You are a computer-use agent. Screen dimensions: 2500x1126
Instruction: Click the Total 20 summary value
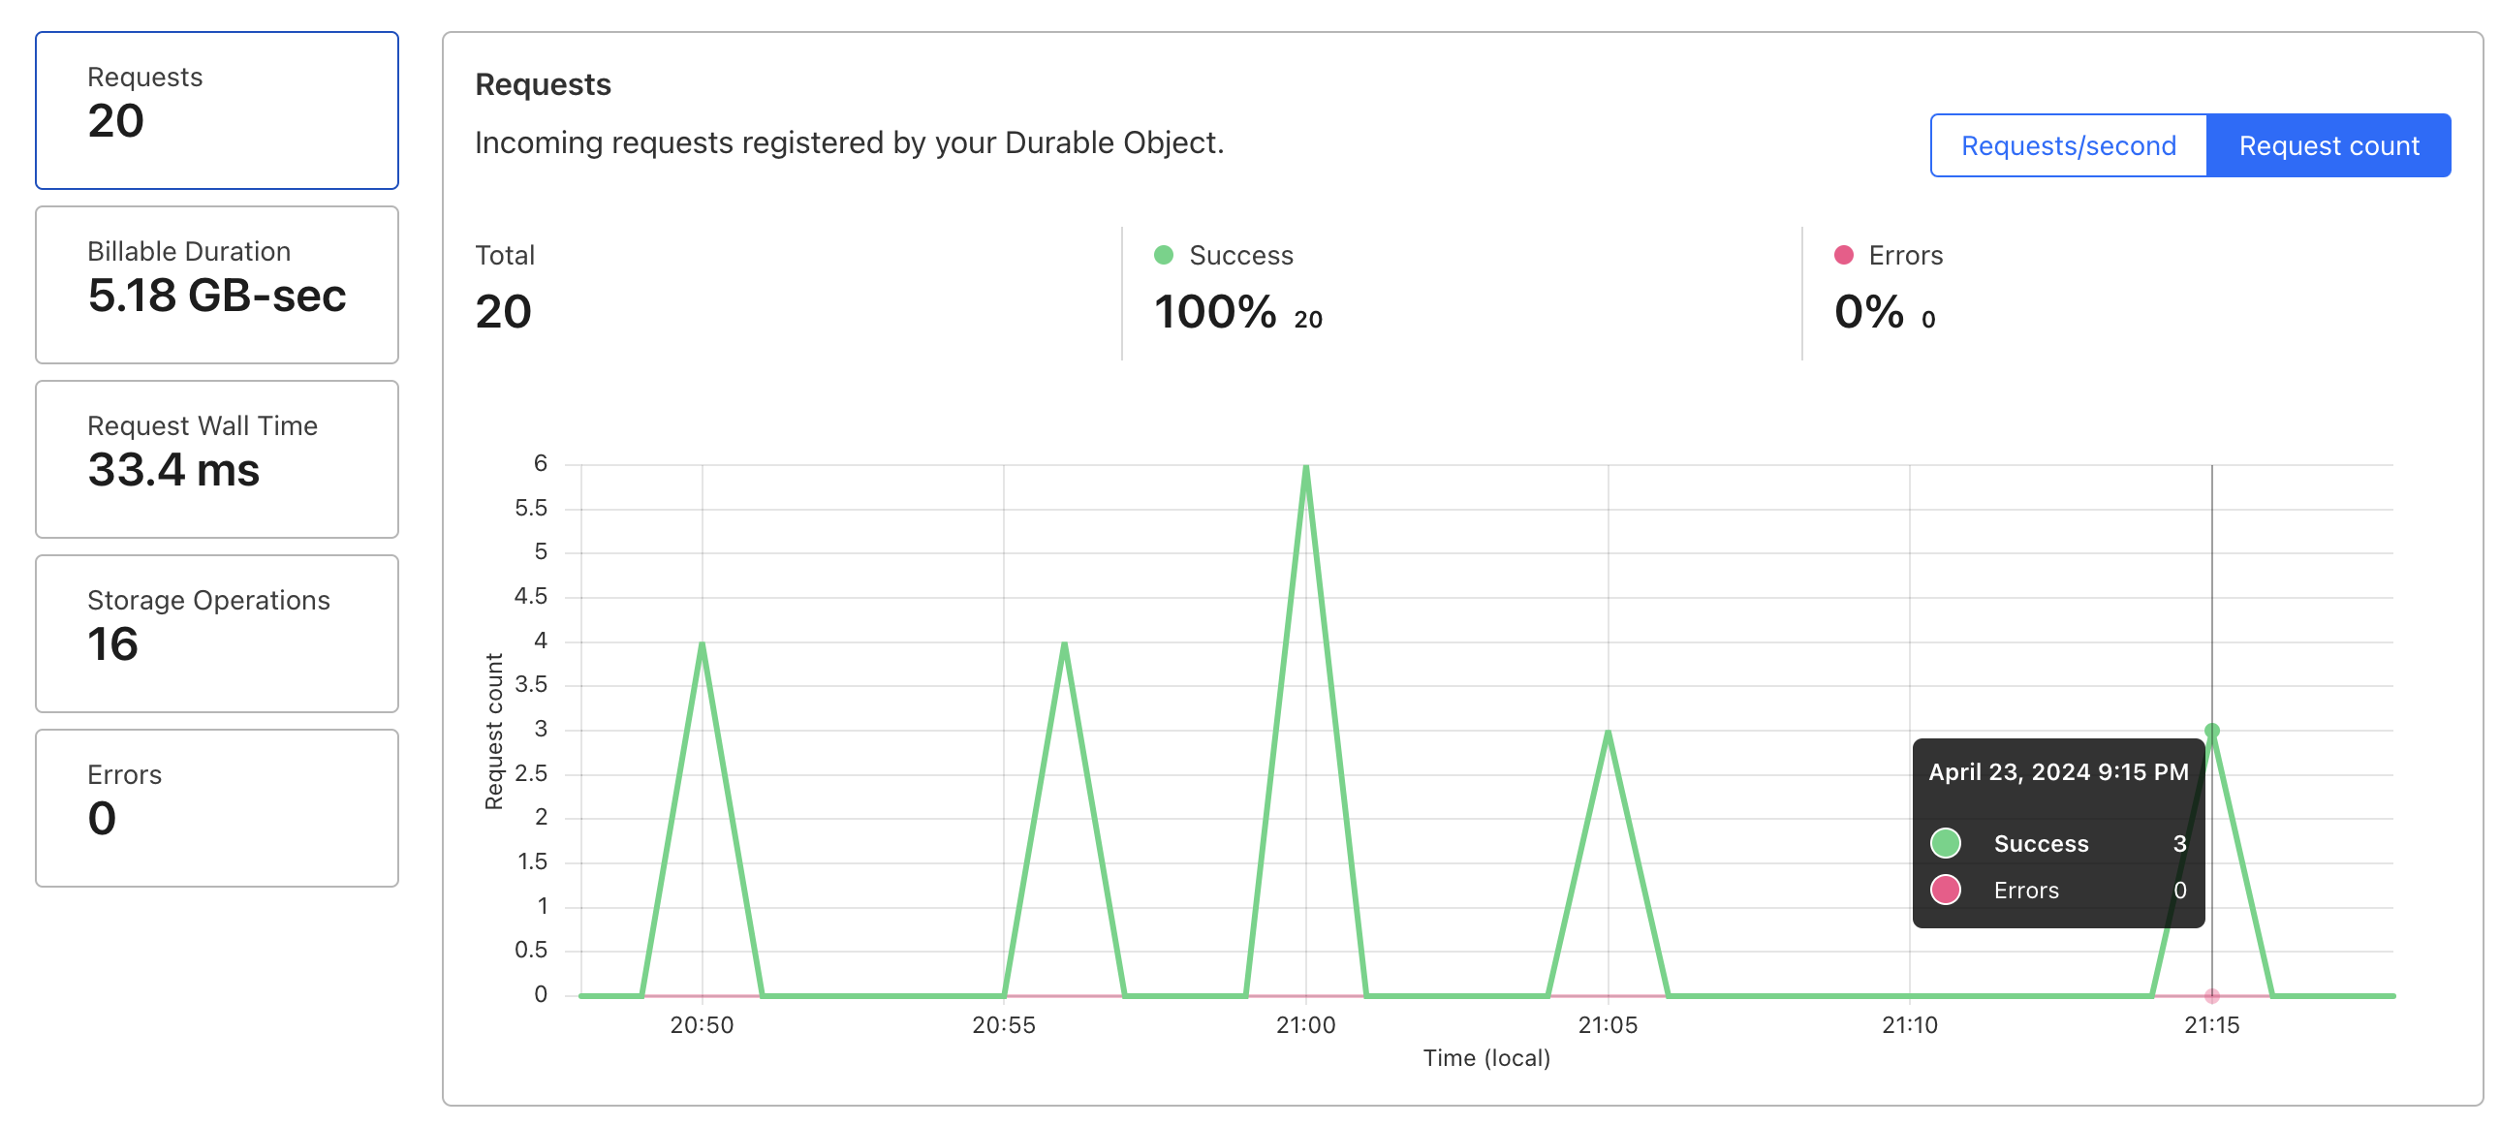[503, 312]
